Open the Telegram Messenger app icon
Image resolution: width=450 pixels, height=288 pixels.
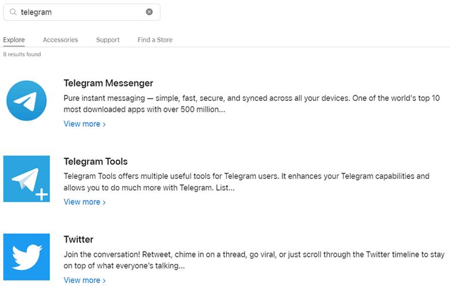[x=27, y=101]
